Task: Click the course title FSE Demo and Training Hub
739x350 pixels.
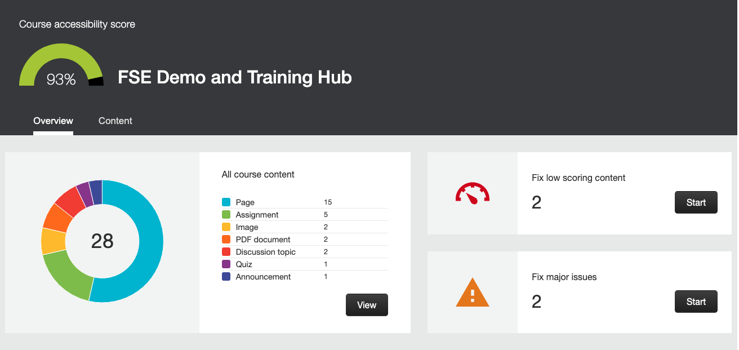Action: point(235,77)
